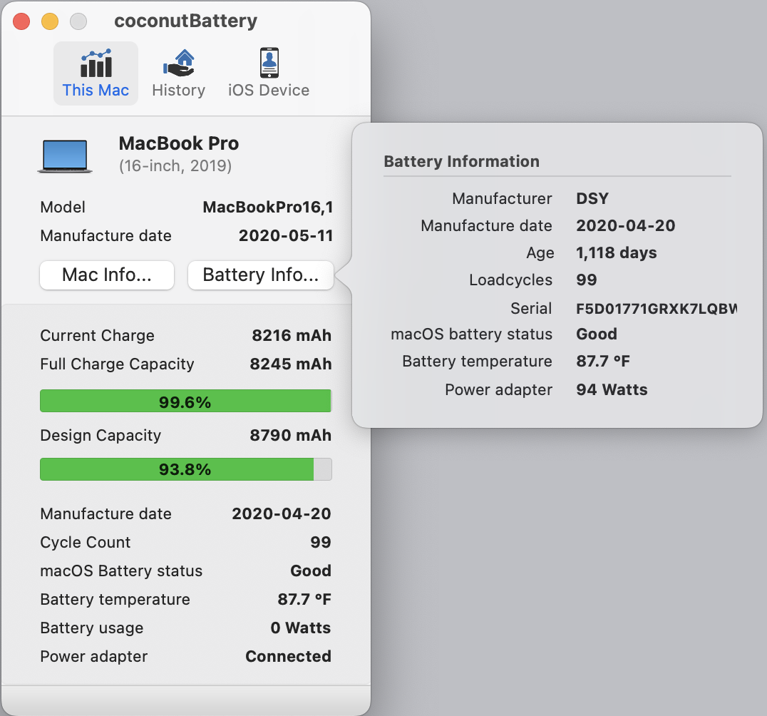Image resolution: width=767 pixels, height=716 pixels.
Task: Click the Full Charge Capacity label
Action: pyautogui.click(x=118, y=364)
